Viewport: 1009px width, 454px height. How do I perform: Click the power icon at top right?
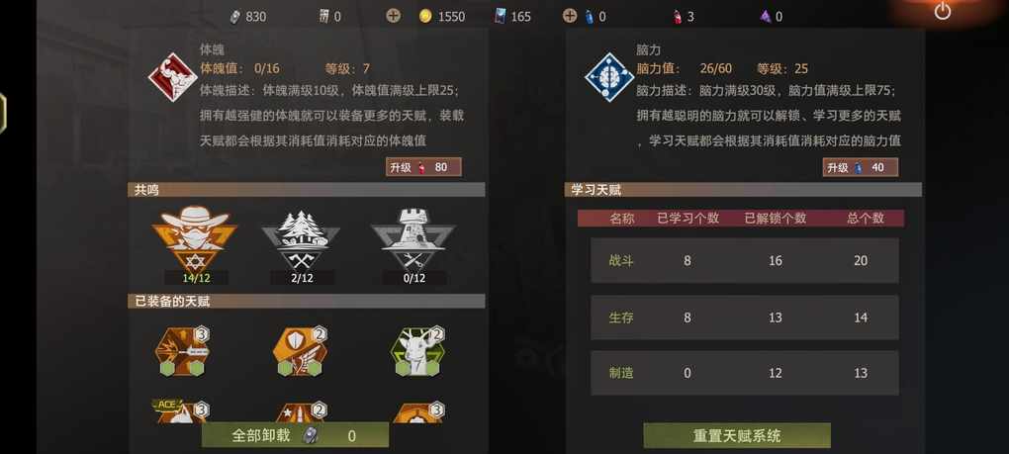tap(943, 11)
